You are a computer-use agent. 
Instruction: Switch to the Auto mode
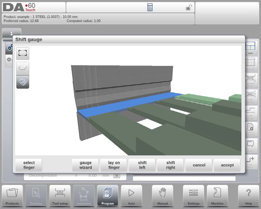[x=132, y=196]
